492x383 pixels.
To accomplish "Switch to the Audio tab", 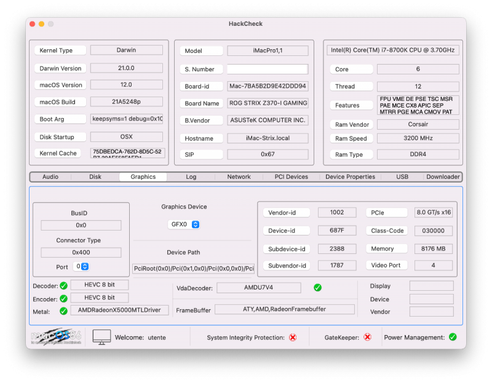I will tap(50, 176).
